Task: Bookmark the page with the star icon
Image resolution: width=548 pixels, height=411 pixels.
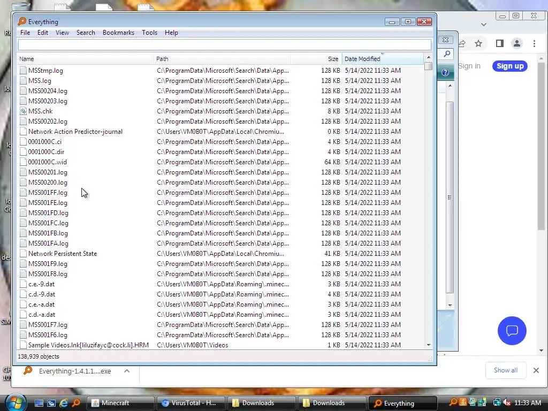Action: (478, 43)
